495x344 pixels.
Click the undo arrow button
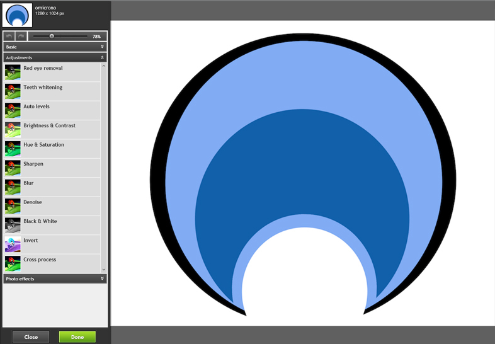pos(9,37)
